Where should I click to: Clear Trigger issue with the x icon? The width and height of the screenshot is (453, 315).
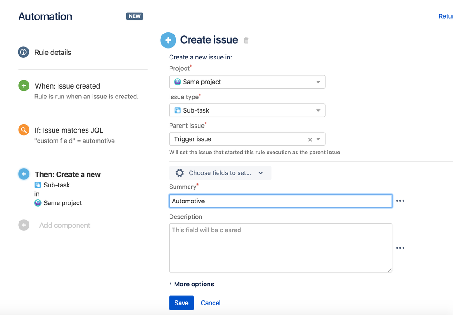[310, 140]
